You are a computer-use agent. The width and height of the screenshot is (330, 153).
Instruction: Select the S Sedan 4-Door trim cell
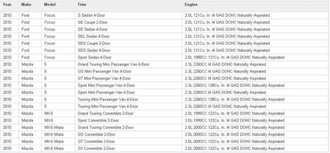128,15
